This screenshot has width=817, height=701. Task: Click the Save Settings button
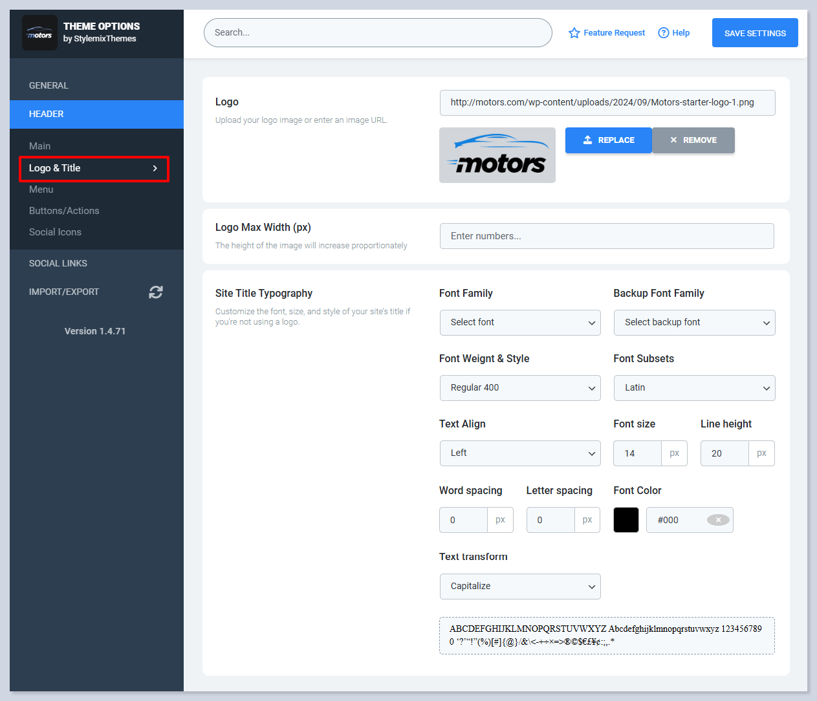[x=754, y=33]
